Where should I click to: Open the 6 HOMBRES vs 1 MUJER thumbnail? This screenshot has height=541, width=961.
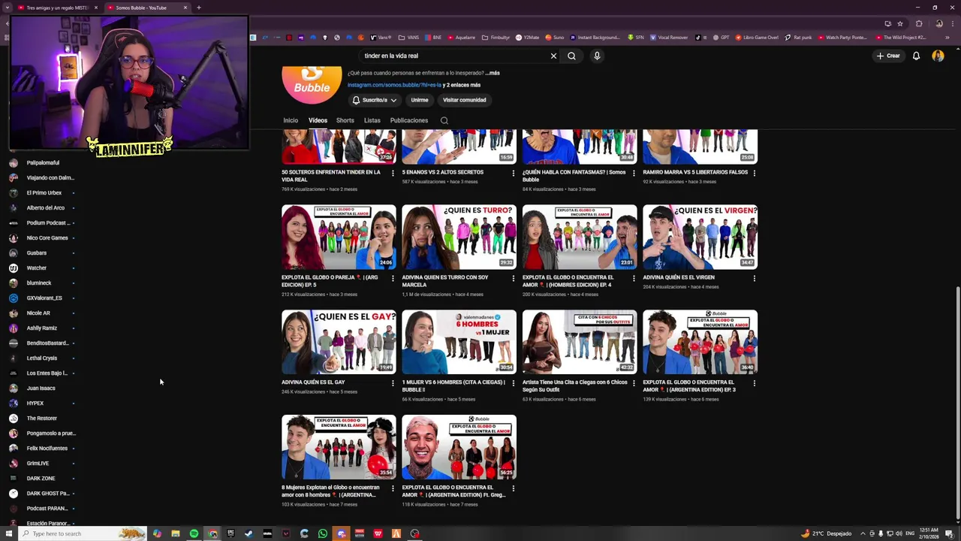pos(459,342)
